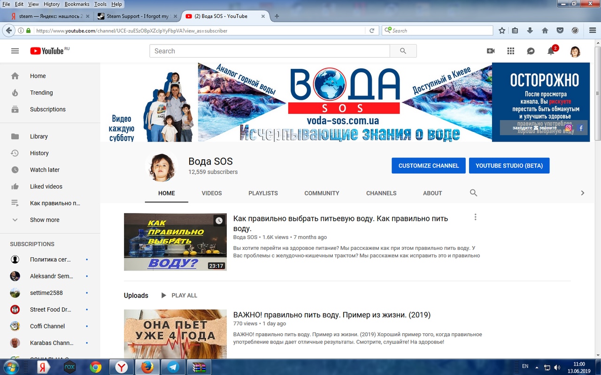601x375 pixels.
Task: Open the YouTube apps grid
Action: pos(511,51)
